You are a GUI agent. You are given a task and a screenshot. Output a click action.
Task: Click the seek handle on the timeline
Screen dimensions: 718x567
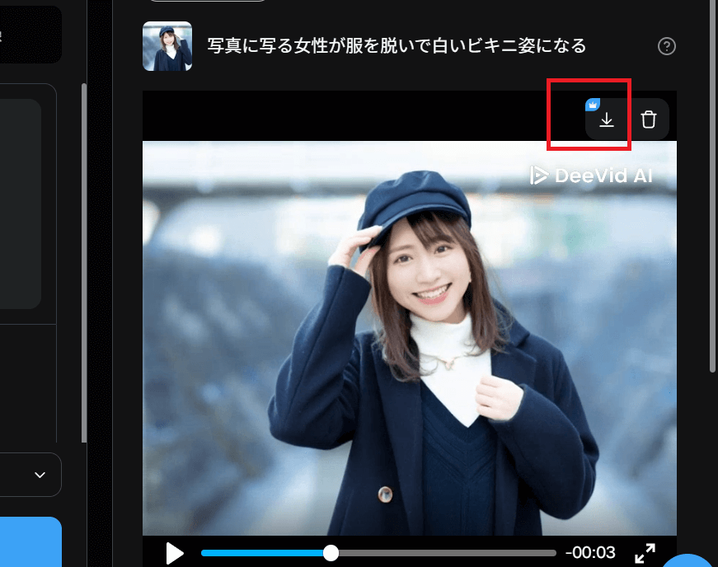click(330, 553)
